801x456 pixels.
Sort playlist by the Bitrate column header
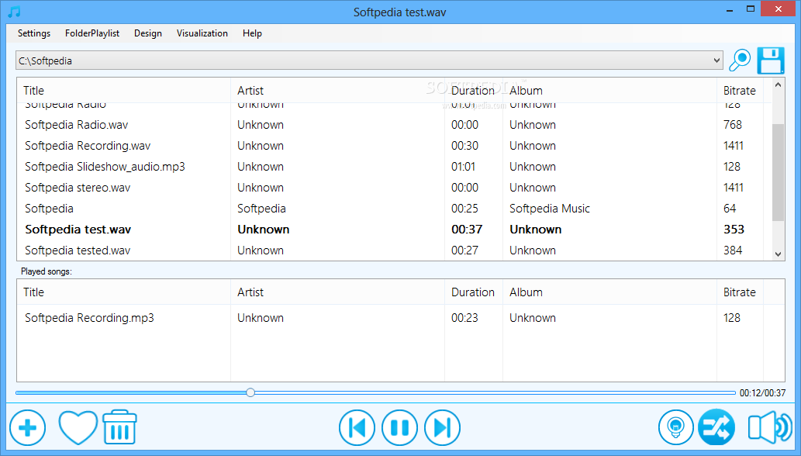click(x=739, y=91)
